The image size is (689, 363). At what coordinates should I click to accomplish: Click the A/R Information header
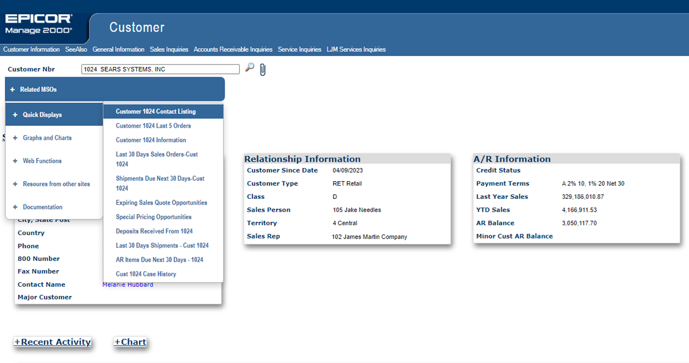coord(512,159)
